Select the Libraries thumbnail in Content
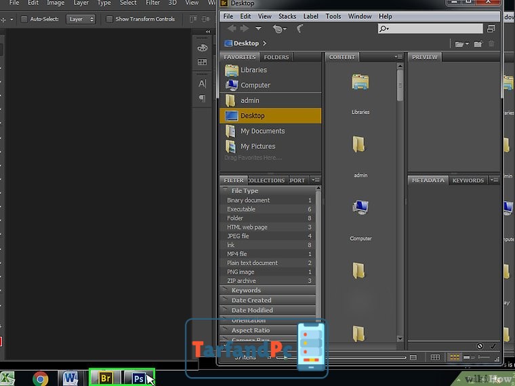The width and height of the screenshot is (515, 386). pyautogui.click(x=360, y=82)
